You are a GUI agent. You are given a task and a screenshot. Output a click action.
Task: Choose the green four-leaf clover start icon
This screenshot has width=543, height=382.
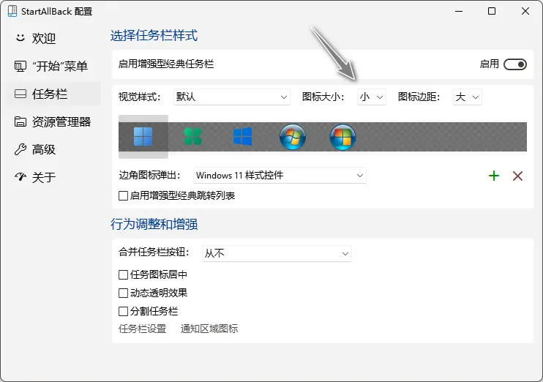click(192, 136)
